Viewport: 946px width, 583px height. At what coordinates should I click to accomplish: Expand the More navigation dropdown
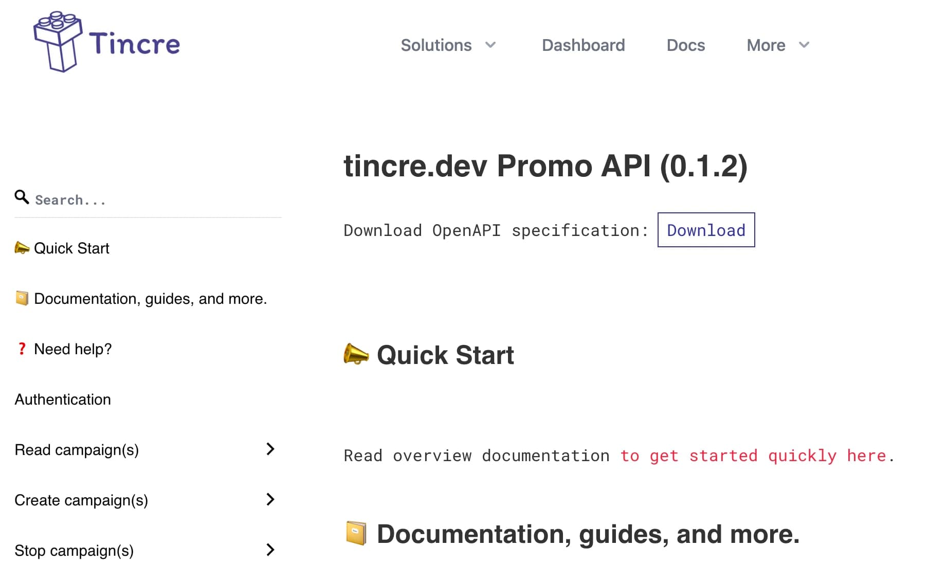[x=766, y=45]
